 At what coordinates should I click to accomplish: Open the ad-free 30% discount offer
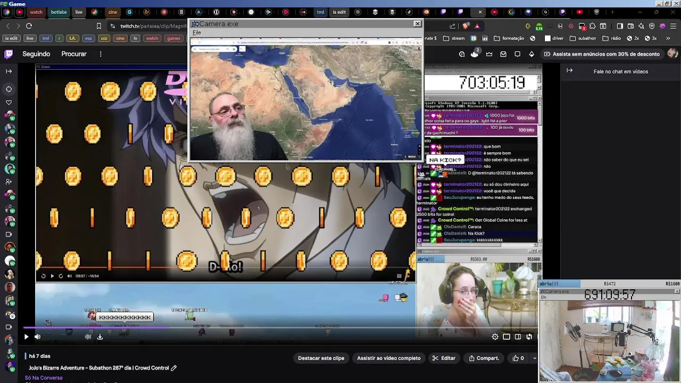tap(601, 54)
